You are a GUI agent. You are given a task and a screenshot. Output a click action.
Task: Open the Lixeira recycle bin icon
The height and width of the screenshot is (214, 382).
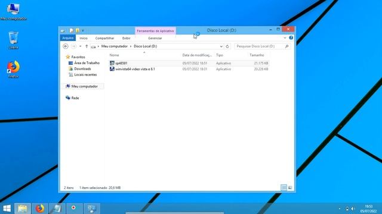(13, 40)
